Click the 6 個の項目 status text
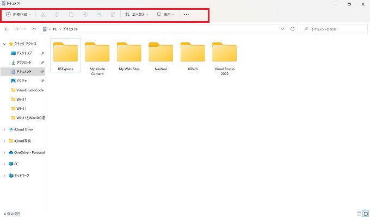 click(13, 214)
